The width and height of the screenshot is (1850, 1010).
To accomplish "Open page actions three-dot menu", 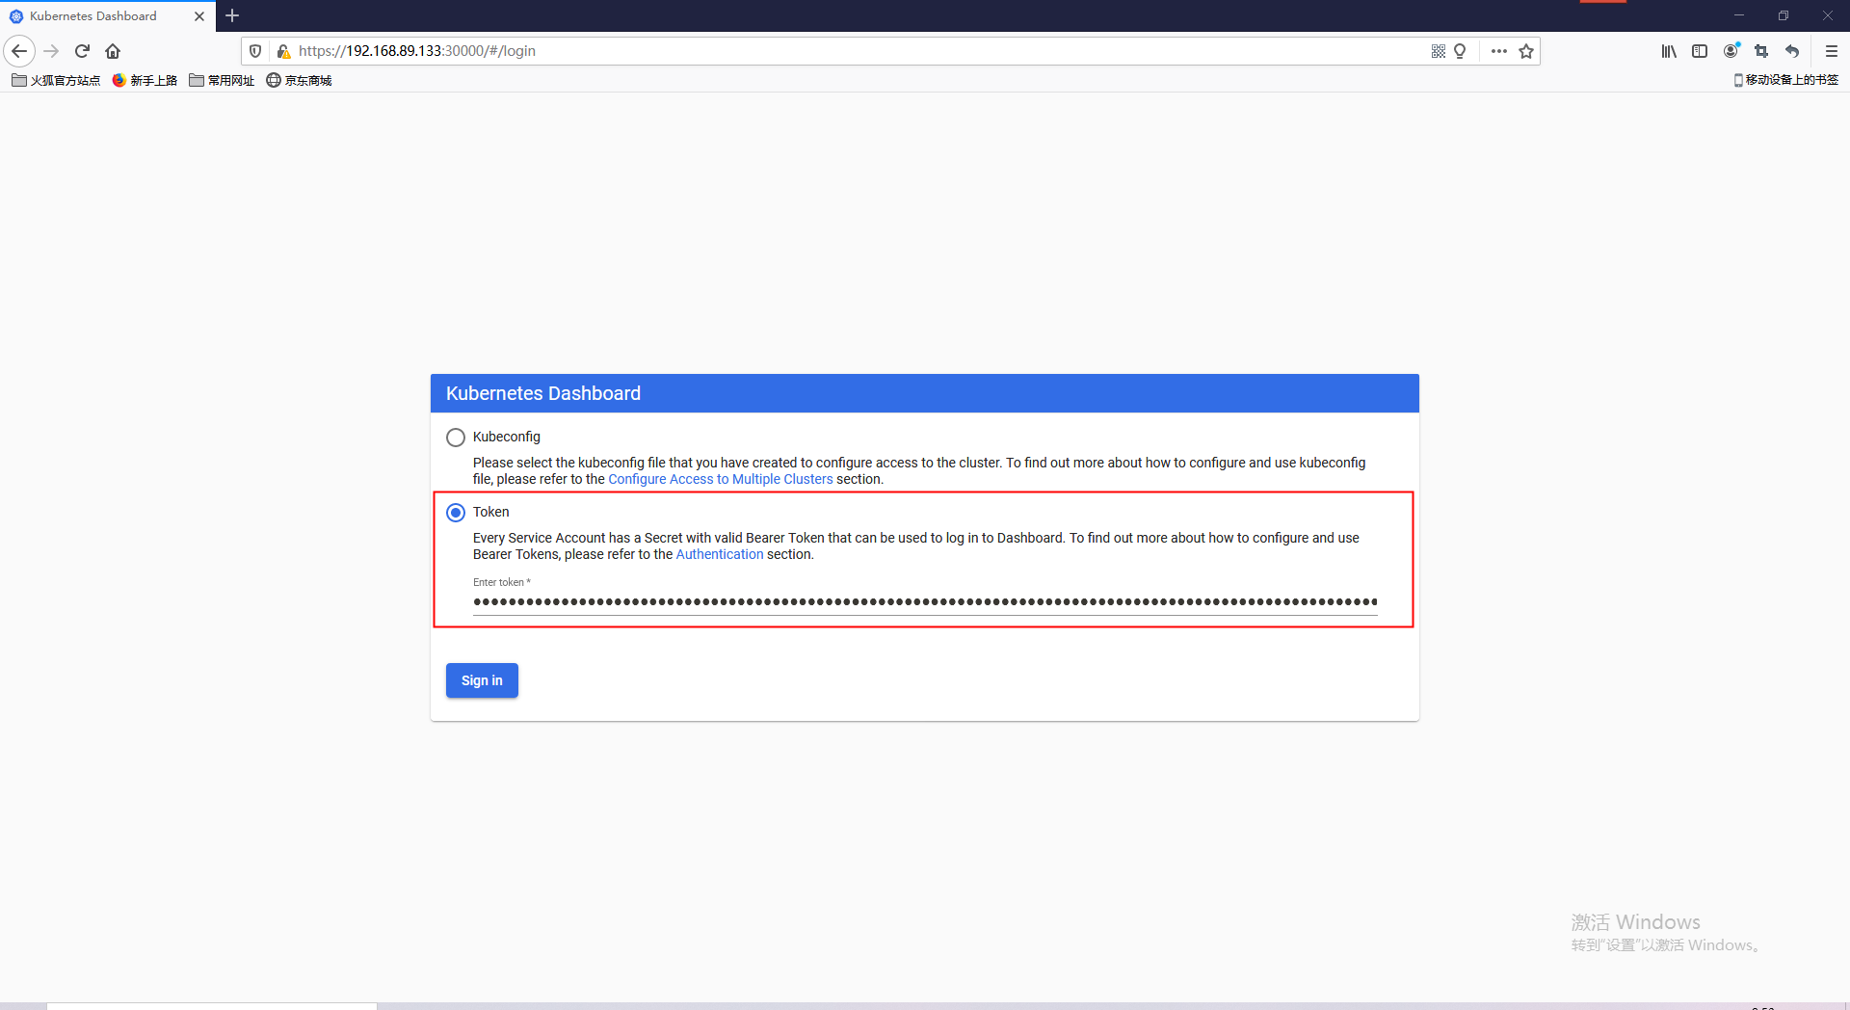I will coord(1498,51).
